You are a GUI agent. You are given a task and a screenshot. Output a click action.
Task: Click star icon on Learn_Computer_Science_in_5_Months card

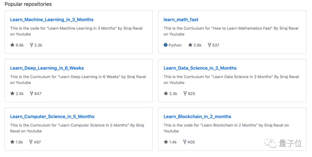[12, 142]
